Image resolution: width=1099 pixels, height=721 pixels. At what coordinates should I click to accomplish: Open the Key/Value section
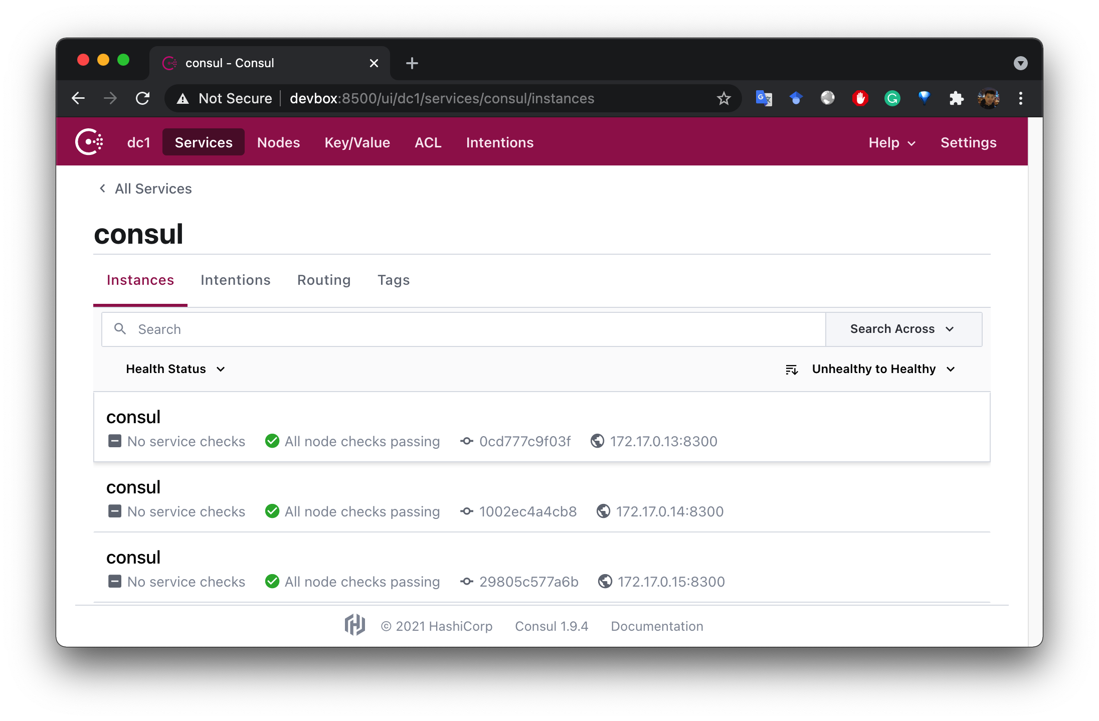357,143
